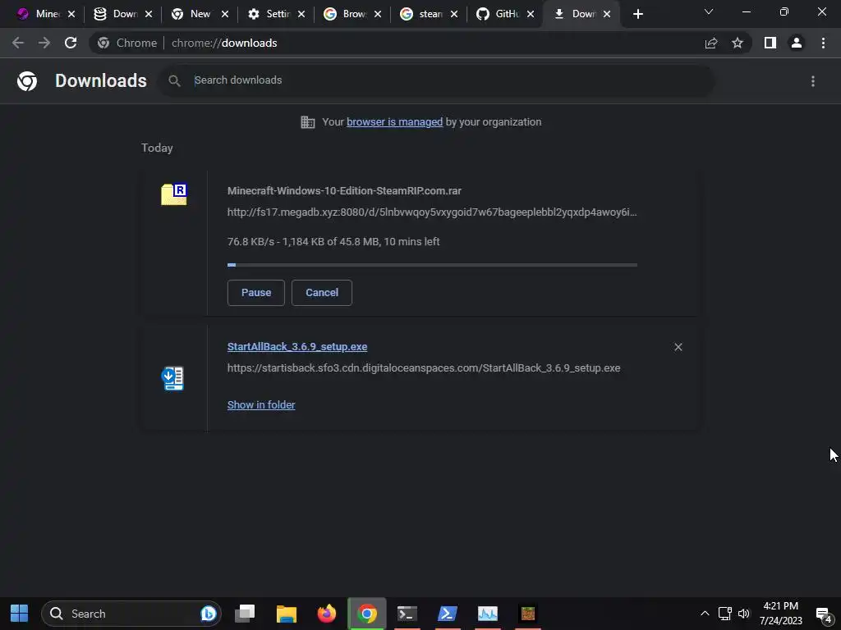Bookmark this tab with the star icon
Screen dimensions: 841x630
coord(738,43)
